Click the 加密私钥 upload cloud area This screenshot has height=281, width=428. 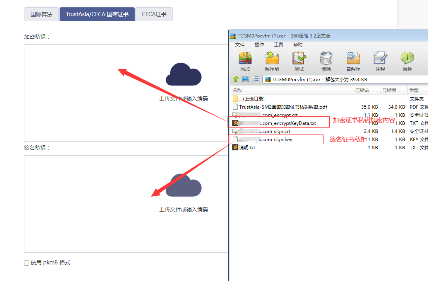[183, 81]
